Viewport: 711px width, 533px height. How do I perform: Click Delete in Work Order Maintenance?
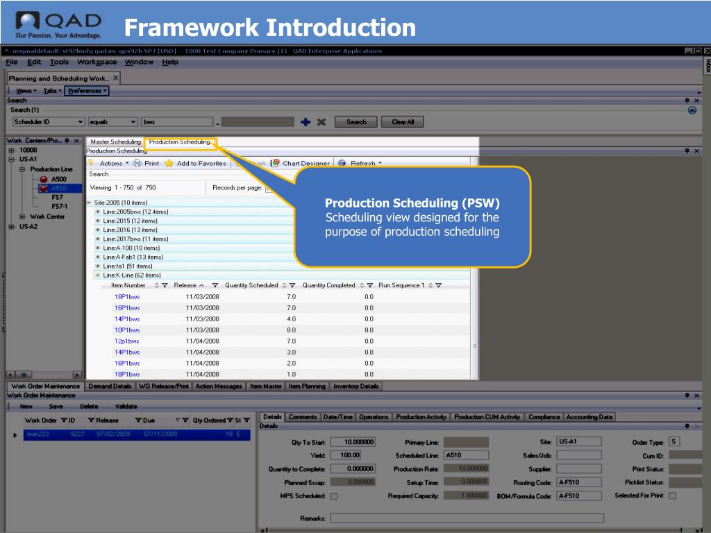[89, 407]
